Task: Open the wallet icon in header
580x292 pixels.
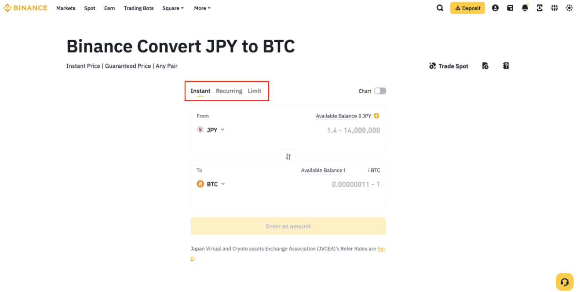Action: click(x=510, y=8)
